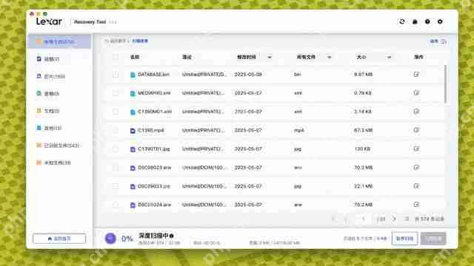Open the modified-date column dropdown arrow

click(x=270, y=57)
